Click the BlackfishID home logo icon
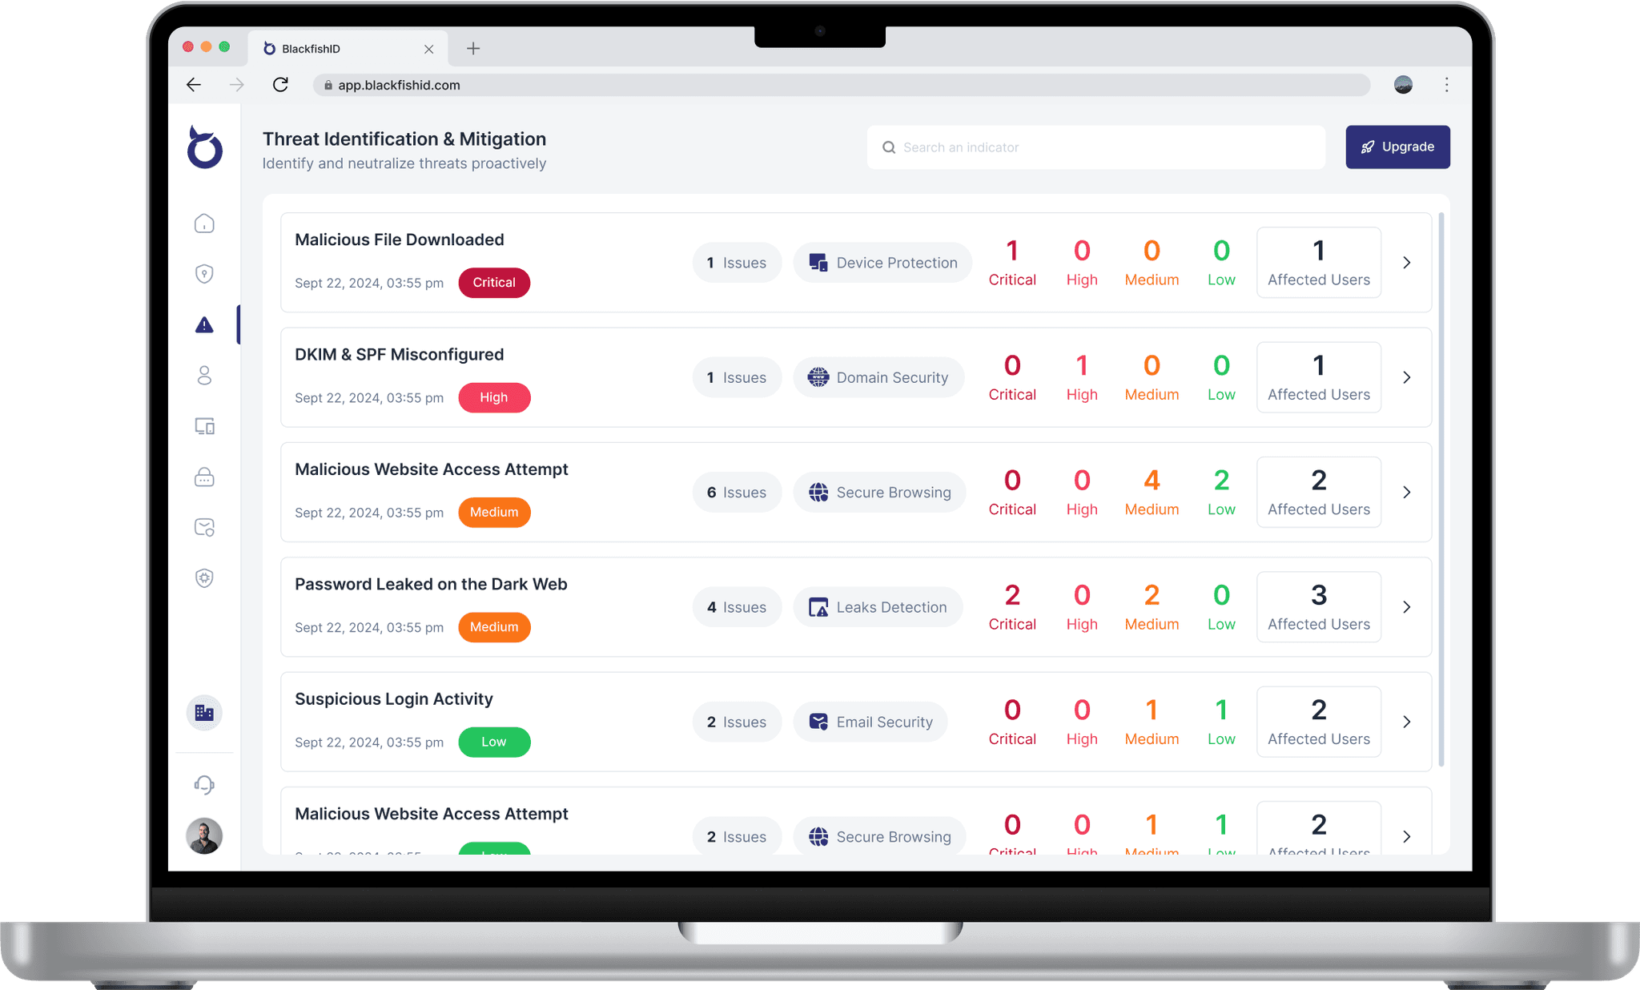 coord(205,147)
